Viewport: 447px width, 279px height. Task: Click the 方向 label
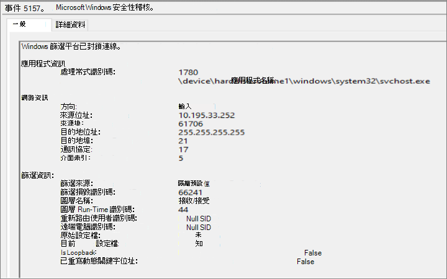68,107
